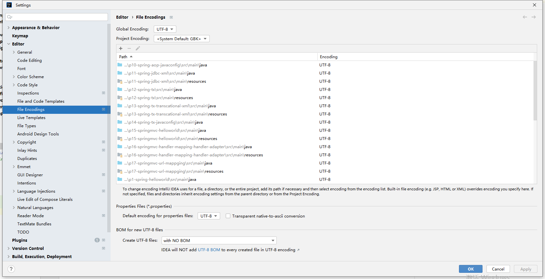Click the external link arrow after UTF-8 encoding
The image size is (545, 279).
click(x=298, y=250)
